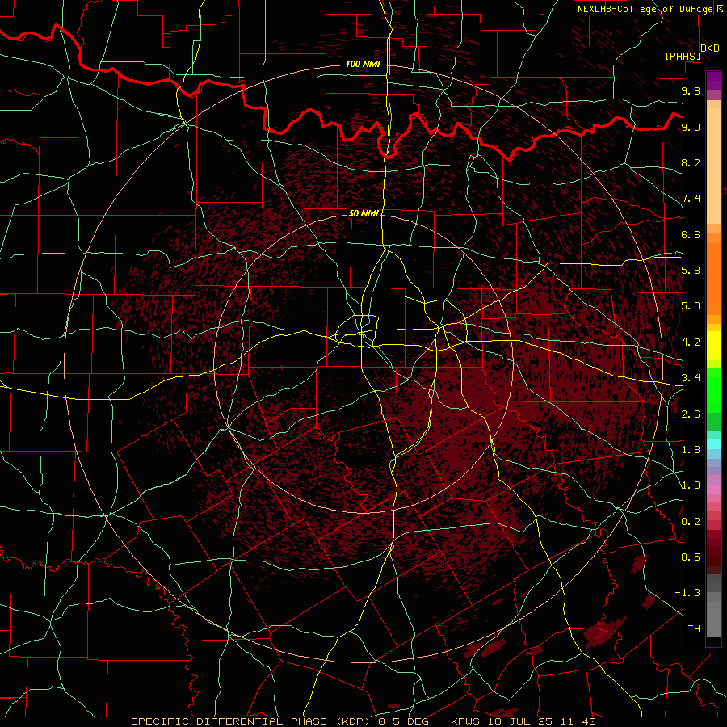Pick the orange swatch on the color bar
The width and height of the screenshot is (727, 727).
click(713, 278)
